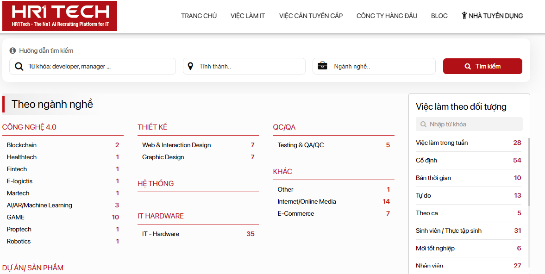
Task: Click the DỰ ÁN/ SẢN PHẨM heading
Action: pos(33,268)
